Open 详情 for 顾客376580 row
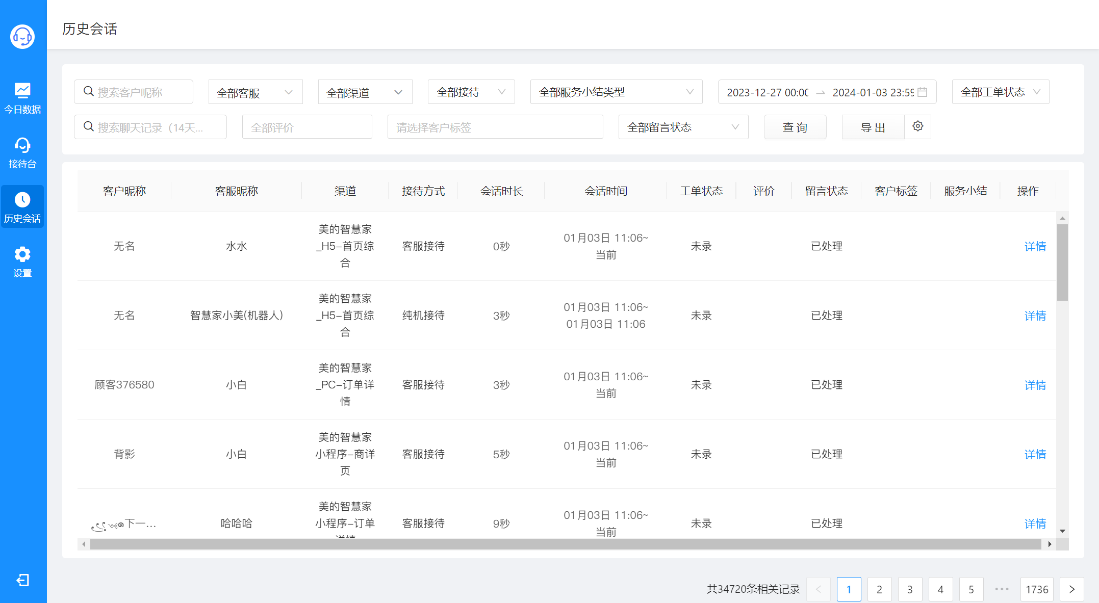The width and height of the screenshot is (1099, 603). coord(1035,385)
